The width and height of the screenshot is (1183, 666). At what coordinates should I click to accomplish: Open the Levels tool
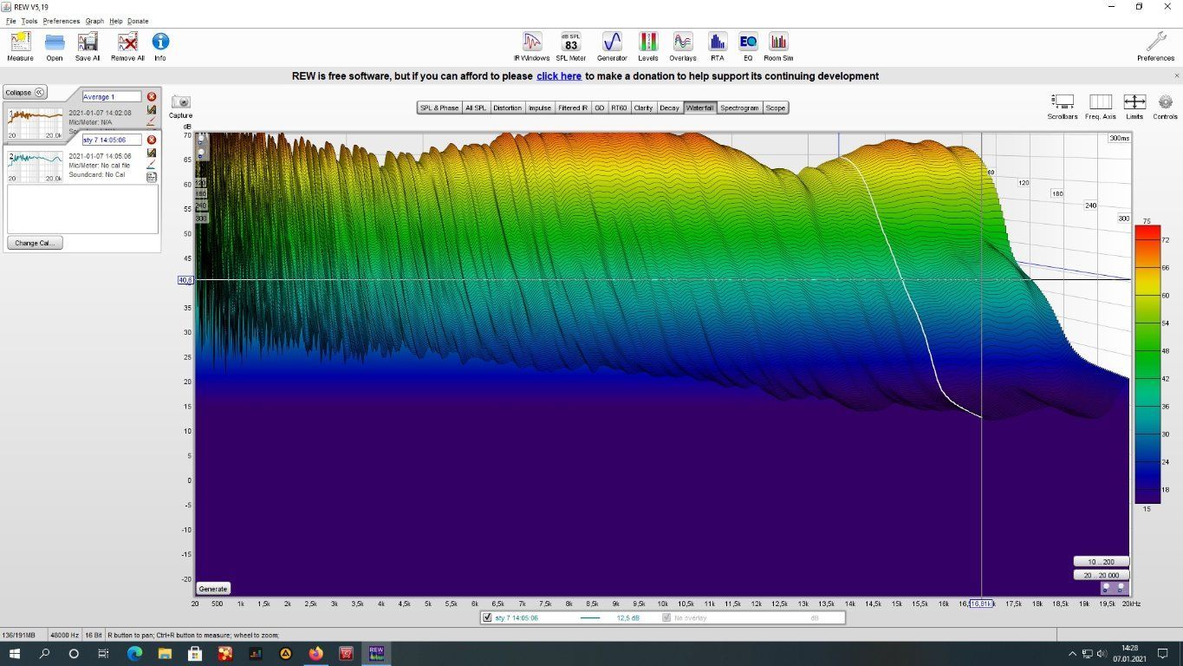[648, 47]
